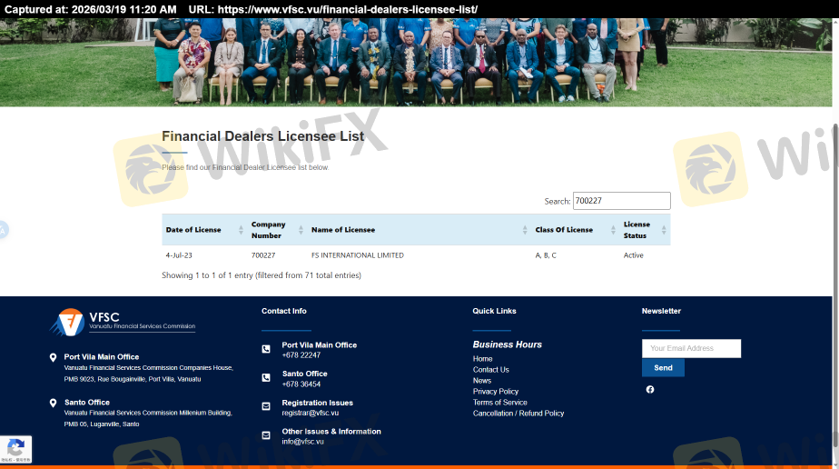Click the Facebook icon under Newsletter
Viewport: 839px width, 469px height.
650,389
